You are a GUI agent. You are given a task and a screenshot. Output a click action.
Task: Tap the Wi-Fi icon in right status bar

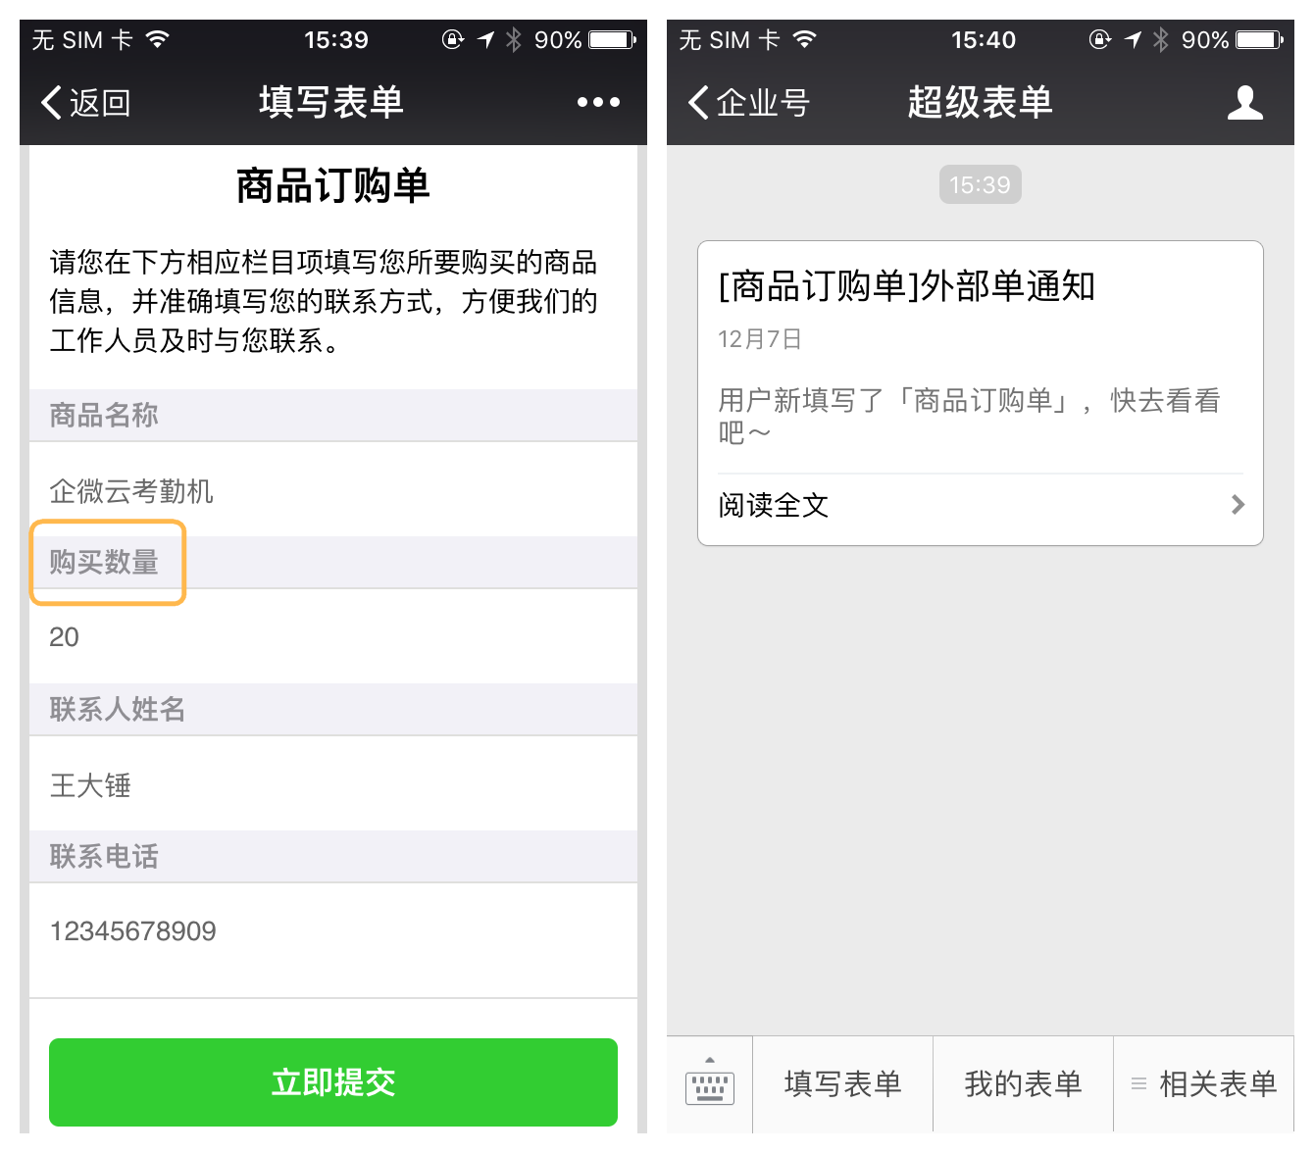[x=804, y=39]
